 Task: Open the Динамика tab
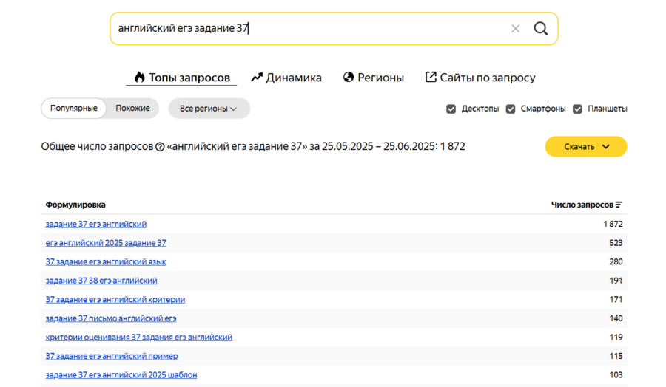click(x=293, y=78)
